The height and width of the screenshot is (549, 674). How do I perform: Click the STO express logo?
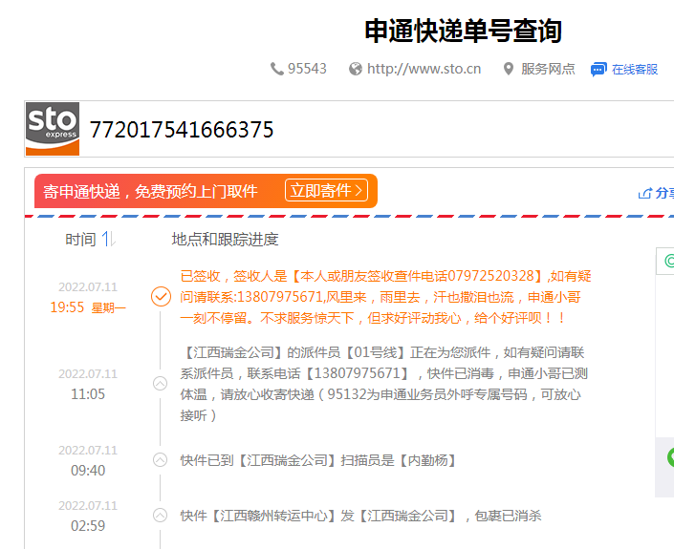pos(53,129)
